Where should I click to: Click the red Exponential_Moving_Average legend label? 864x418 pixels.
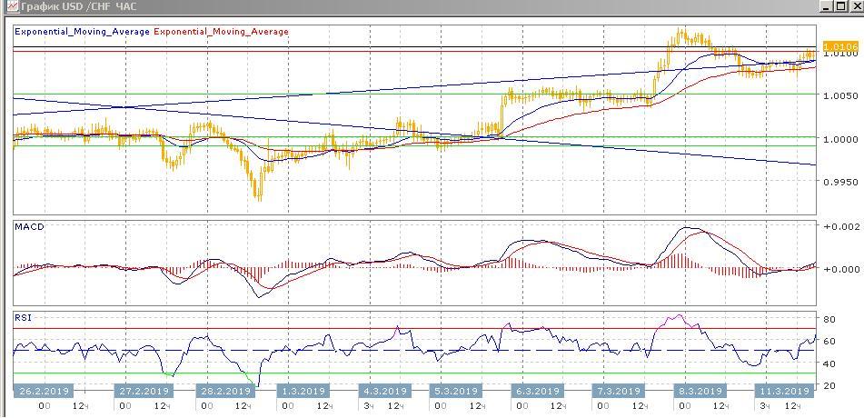coord(222,32)
